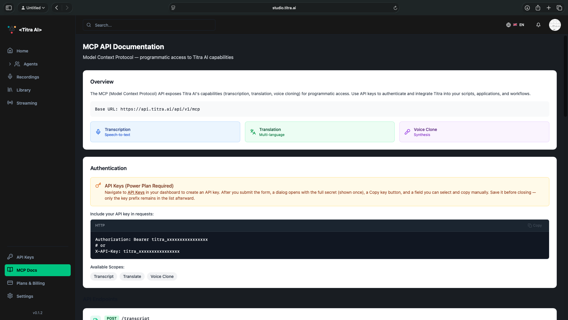Screen dimensions: 568x320
Task: Open Plans & Billing page
Action: 38,283
